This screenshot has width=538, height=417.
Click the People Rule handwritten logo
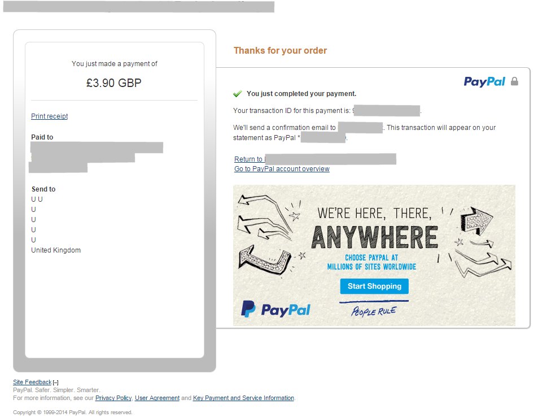coord(374,311)
